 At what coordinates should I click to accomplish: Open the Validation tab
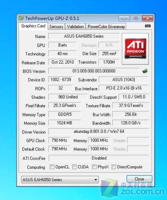[75, 26]
